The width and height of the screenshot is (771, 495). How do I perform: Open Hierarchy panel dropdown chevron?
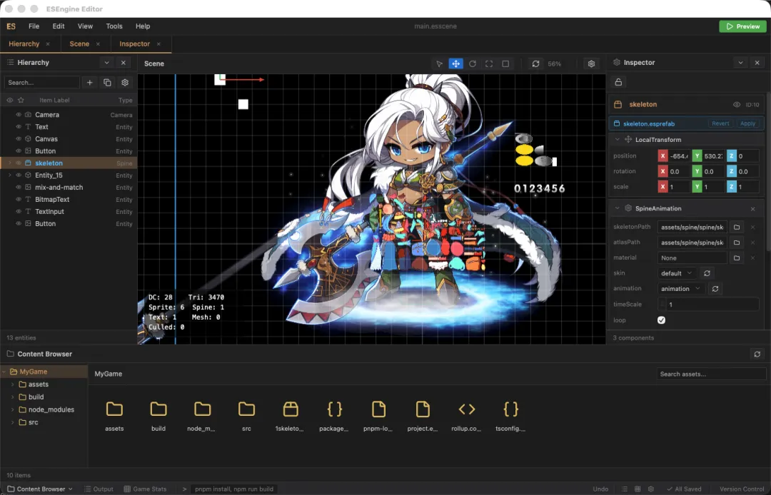click(x=106, y=63)
